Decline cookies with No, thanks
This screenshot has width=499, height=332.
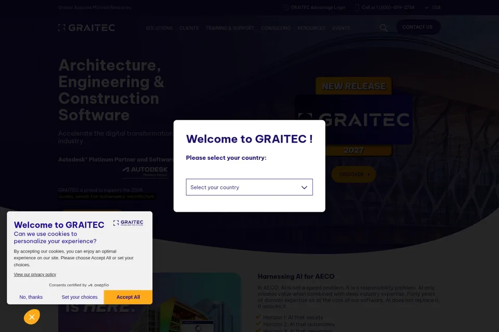pyautogui.click(x=31, y=297)
